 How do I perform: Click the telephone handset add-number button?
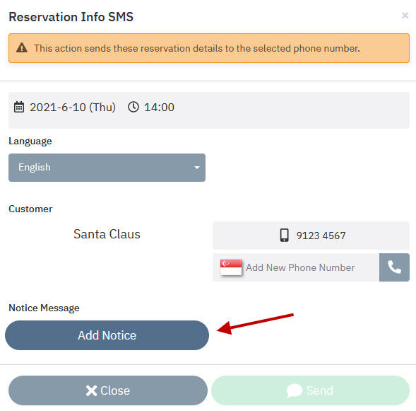coord(394,267)
